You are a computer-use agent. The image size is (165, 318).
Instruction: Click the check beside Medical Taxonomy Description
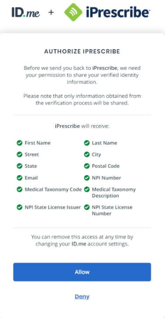click(87, 189)
